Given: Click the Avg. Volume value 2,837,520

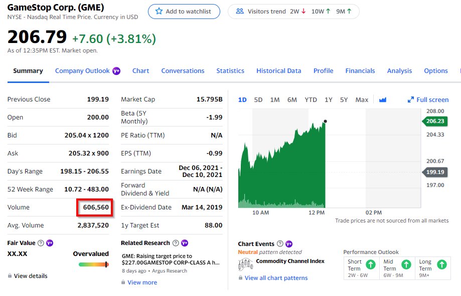Looking at the screenshot, I should coord(93,225).
